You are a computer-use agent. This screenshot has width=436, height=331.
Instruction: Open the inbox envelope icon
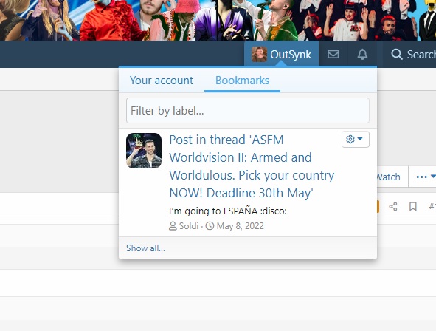coord(333,54)
